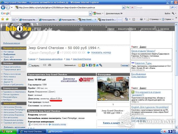Click Add to Favorites star-plus icon
The height and width of the screenshot is (134, 178).
(x=7, y=19)
